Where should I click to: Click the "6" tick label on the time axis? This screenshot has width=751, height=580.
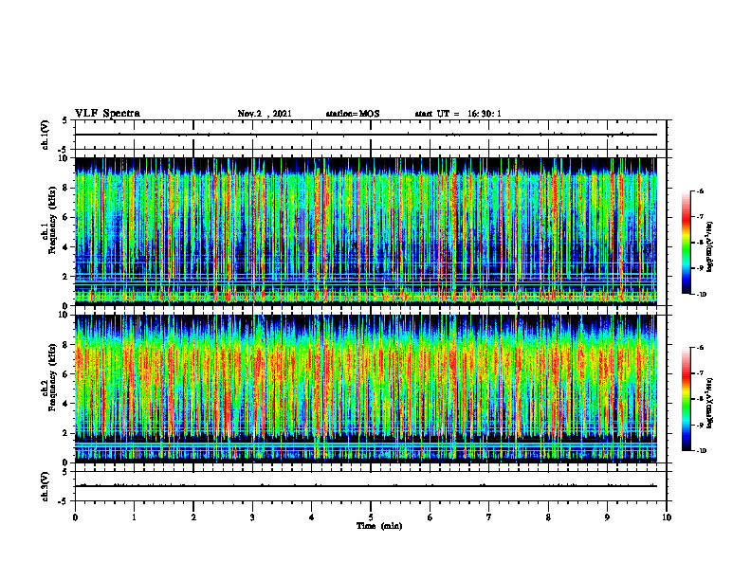click(430, 517)
